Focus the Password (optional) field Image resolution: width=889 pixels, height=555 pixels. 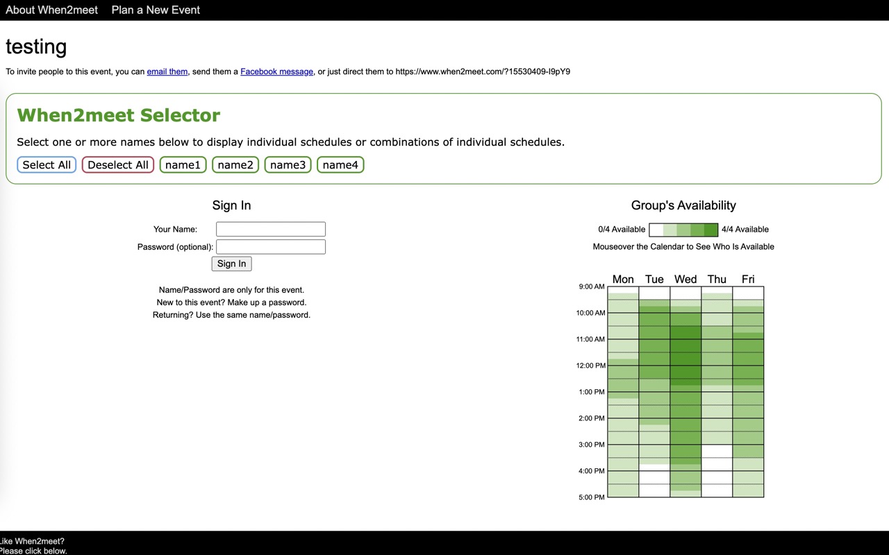click(271, 246)
